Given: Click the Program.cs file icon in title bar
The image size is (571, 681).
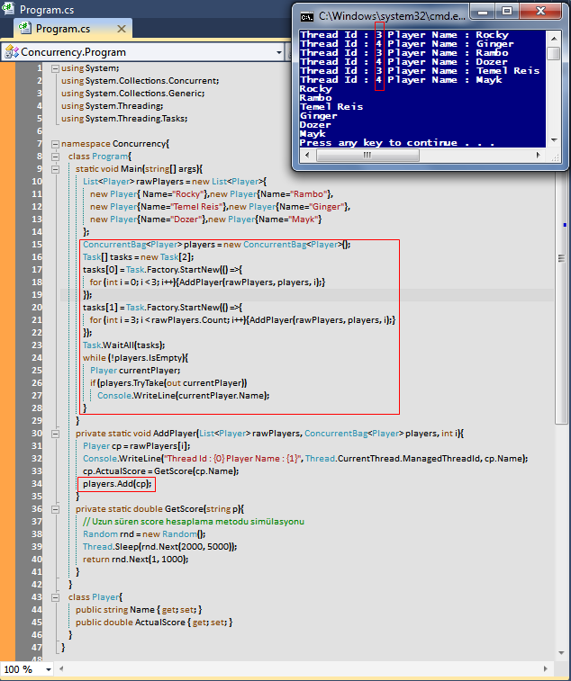Looking at the screenshot, I should (x=10, y=9).
